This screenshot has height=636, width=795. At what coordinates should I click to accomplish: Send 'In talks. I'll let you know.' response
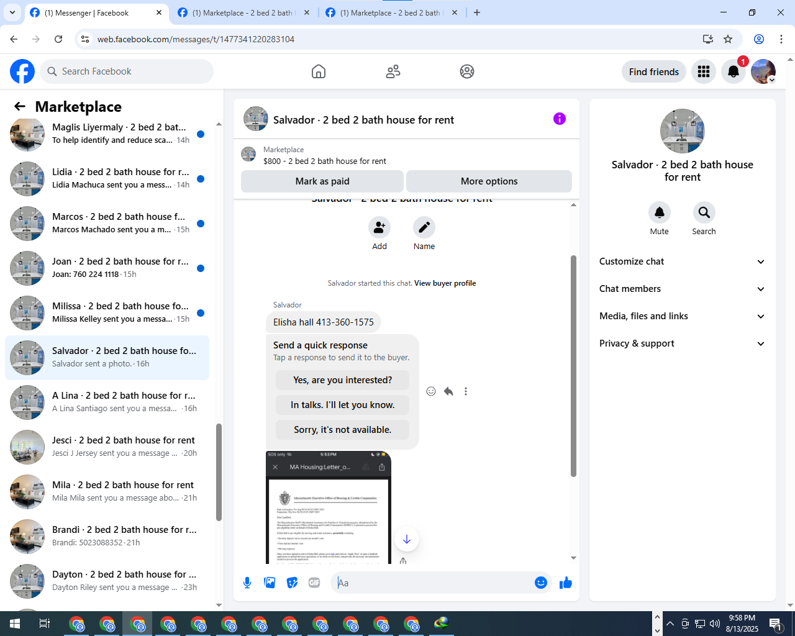coord(342,405)
